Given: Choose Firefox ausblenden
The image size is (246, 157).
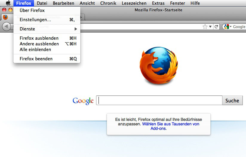Looking at the screenshot, I should click(47, 38).
